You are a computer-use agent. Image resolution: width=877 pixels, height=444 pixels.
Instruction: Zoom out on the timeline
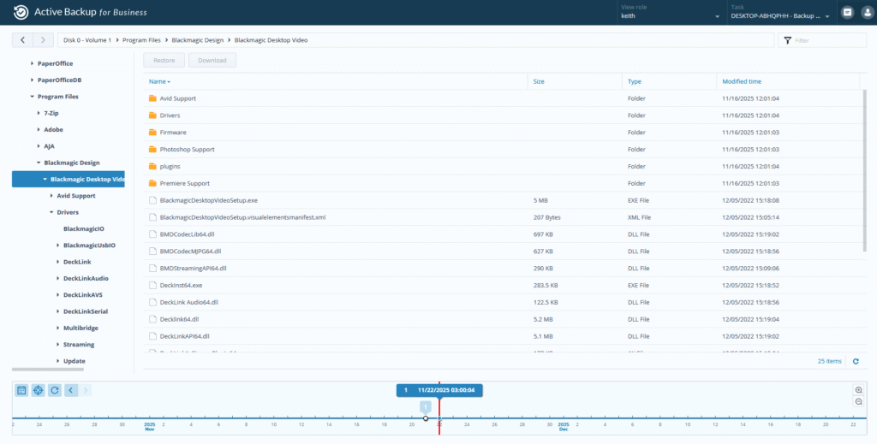pyautogui.click(x=858, y=401)
